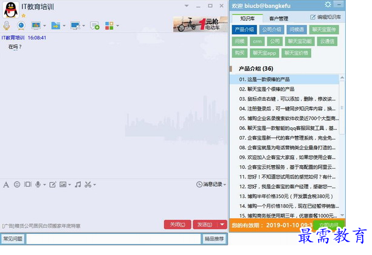Click the message typing area
The image size is (372, 255).
tap(114, 204)
